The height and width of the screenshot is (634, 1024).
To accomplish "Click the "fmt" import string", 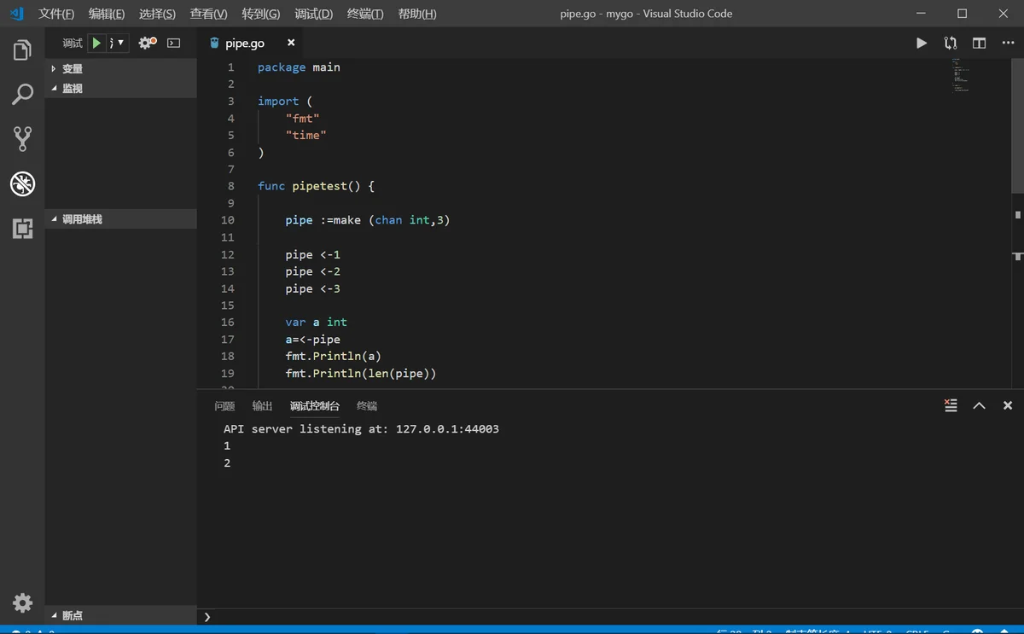I will pyautogui.click(x=302, y=119).
